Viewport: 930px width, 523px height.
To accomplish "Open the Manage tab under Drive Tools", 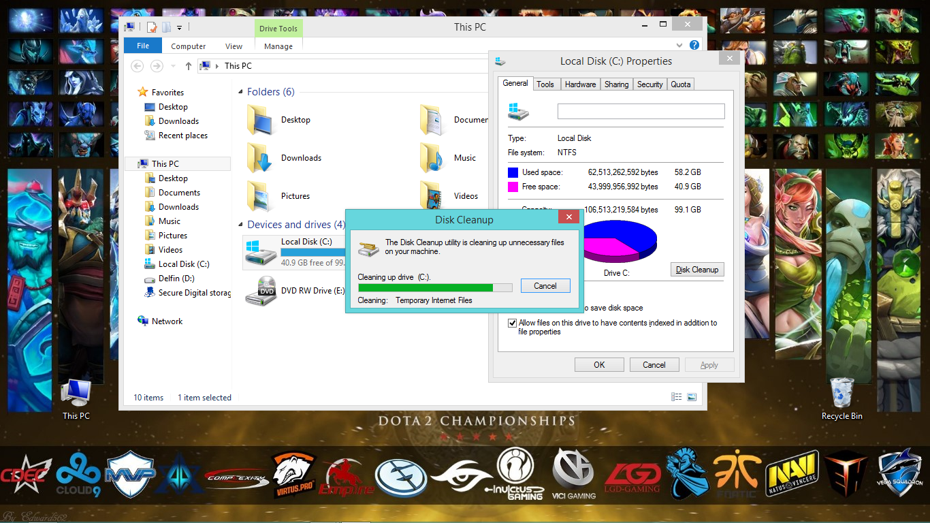I will pos(278,46).
